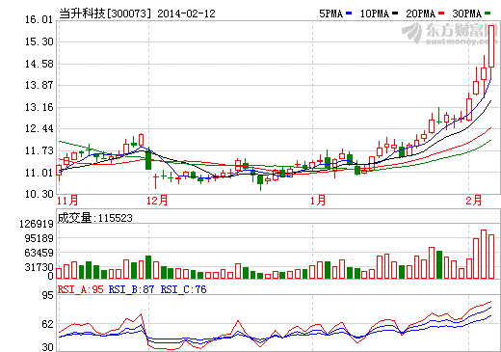501x352 pixels.
Task: Click the 10.30 price axis label
Action: [39, 194]
